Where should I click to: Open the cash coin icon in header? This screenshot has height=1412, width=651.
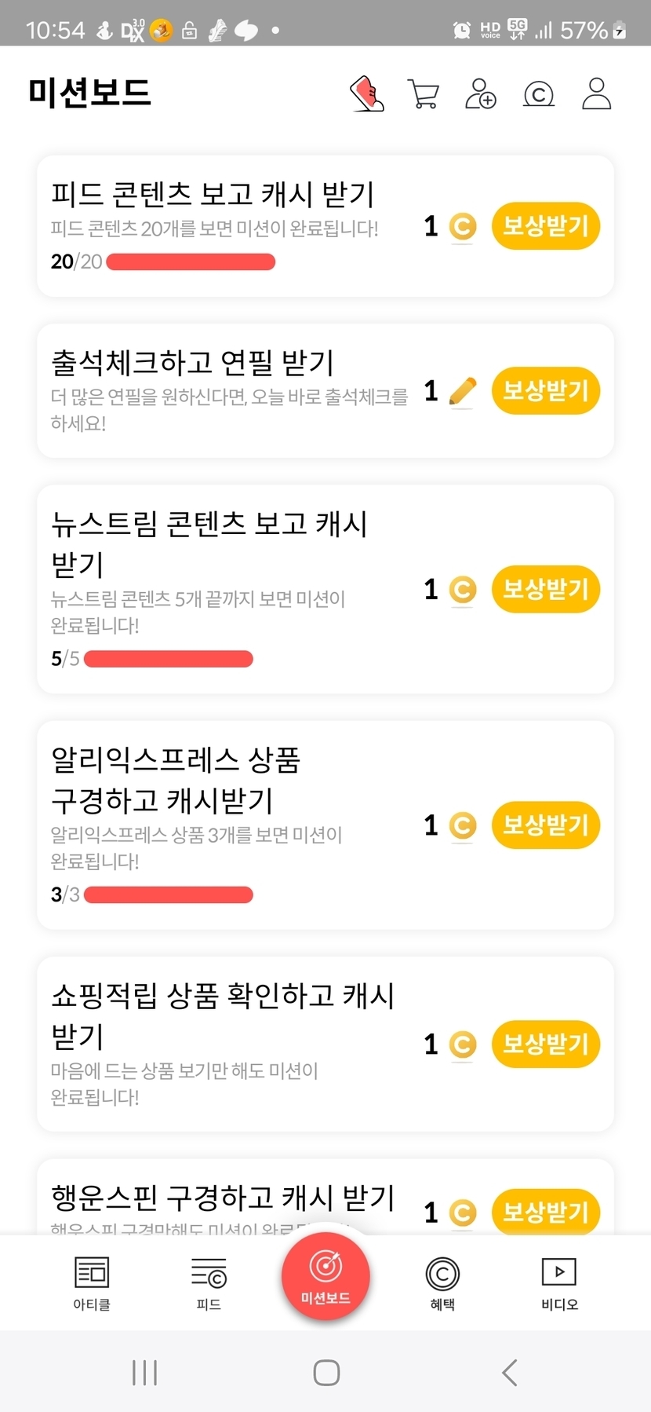pos(539,94)
